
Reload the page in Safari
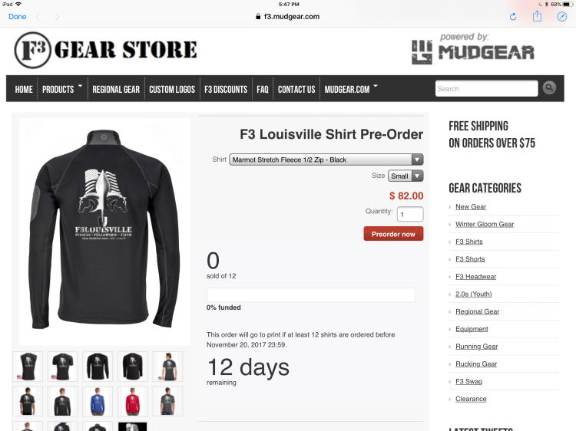(x=513, y=17)
